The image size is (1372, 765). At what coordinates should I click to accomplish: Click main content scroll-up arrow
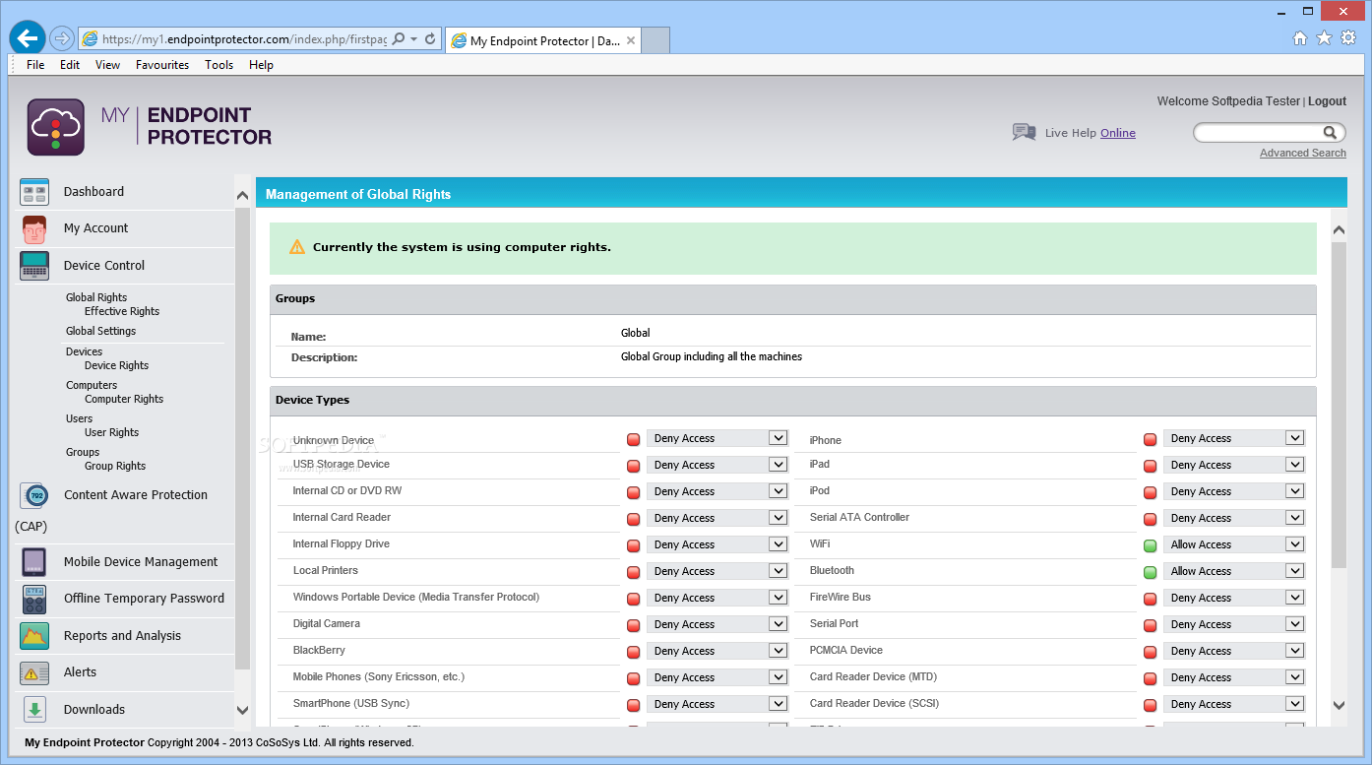pyautogui.click(x=1339, y=230)
